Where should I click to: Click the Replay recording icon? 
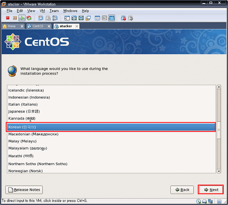[130, 18]
